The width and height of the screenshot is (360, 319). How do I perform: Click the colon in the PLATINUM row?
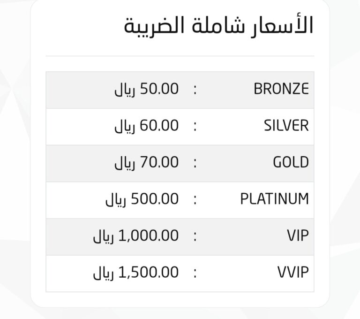(x=195, y=200)
